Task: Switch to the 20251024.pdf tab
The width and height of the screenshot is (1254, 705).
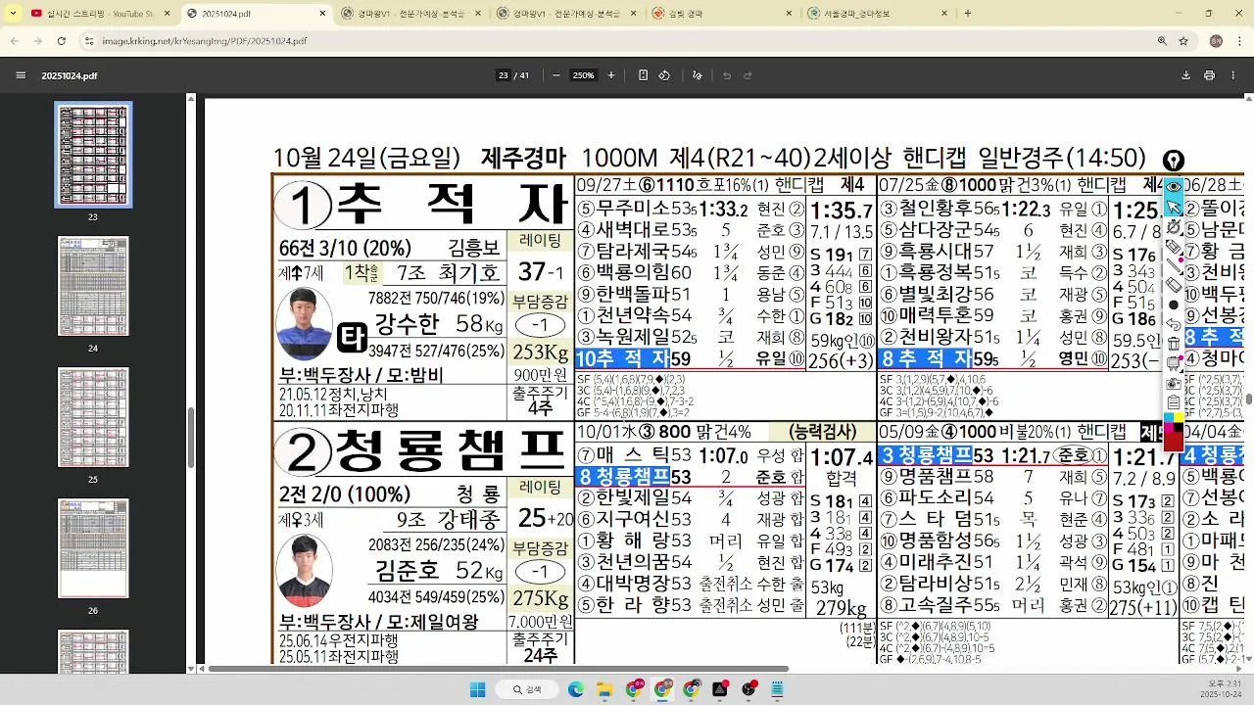Action: point(258,14)
